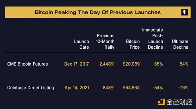
Task: Click the 848% rally value
Action: click(x=109, y=88)
